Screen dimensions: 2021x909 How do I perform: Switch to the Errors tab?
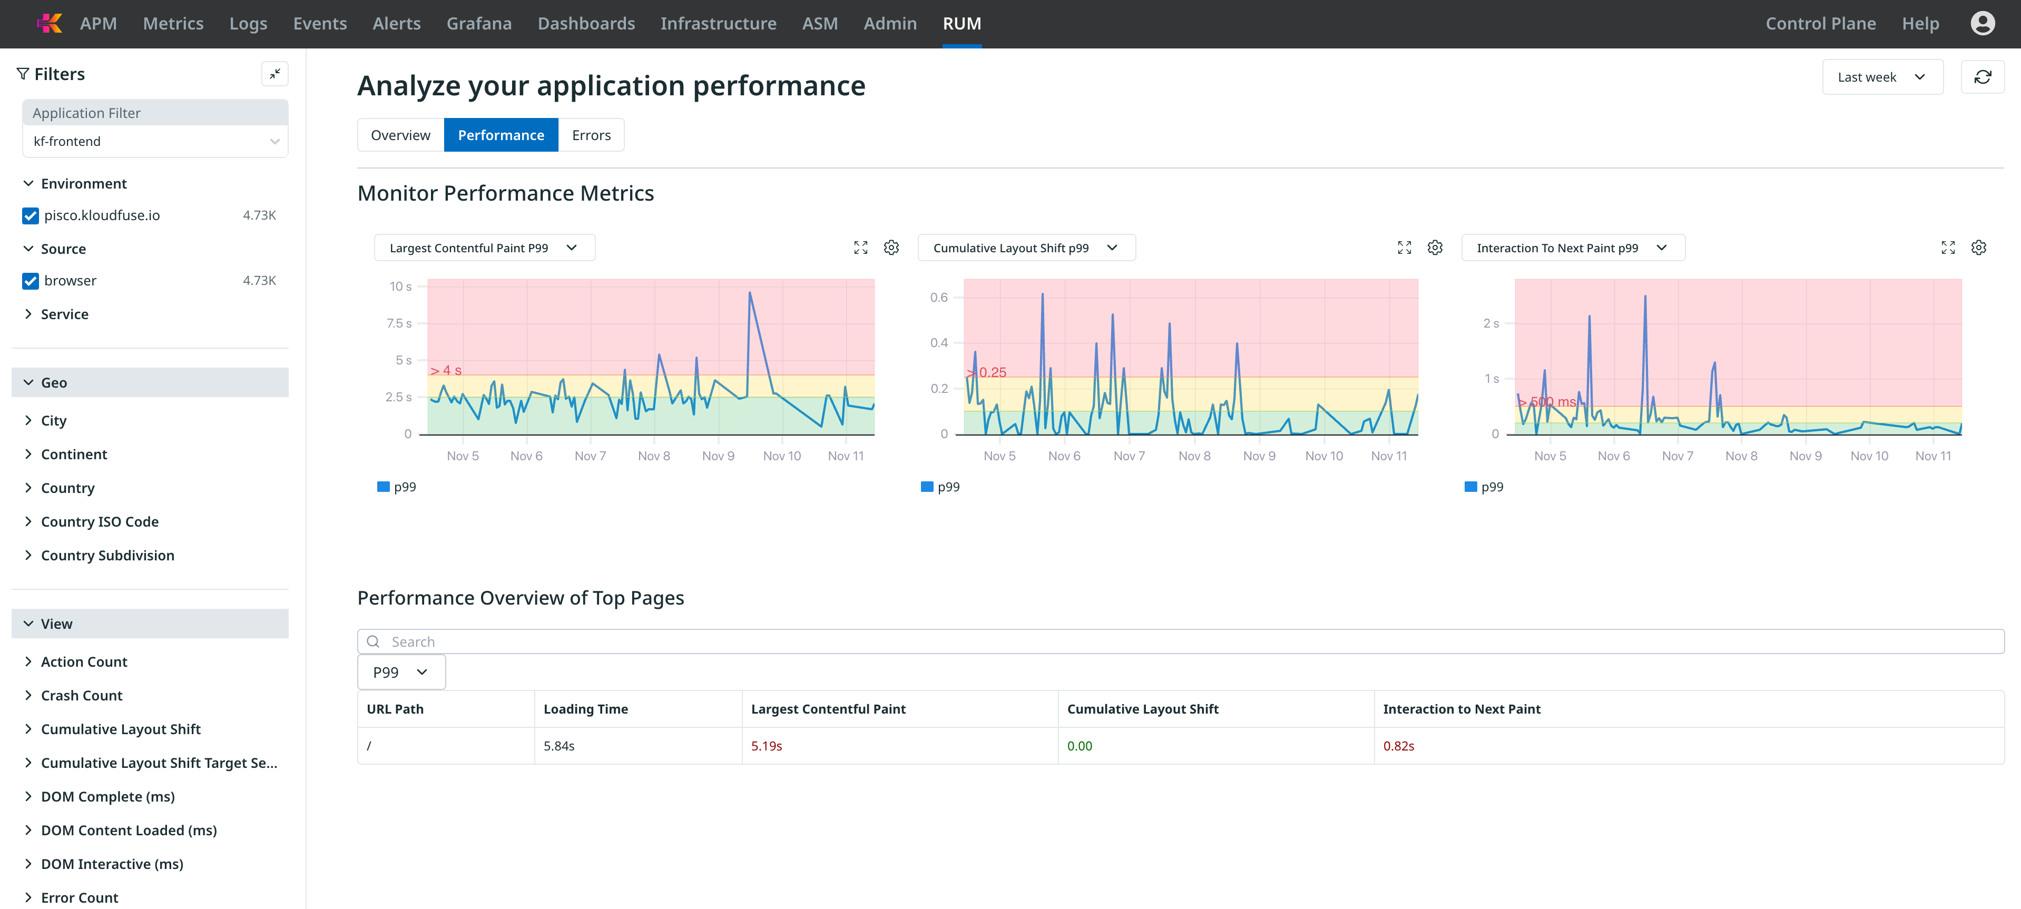pos(591,135)
